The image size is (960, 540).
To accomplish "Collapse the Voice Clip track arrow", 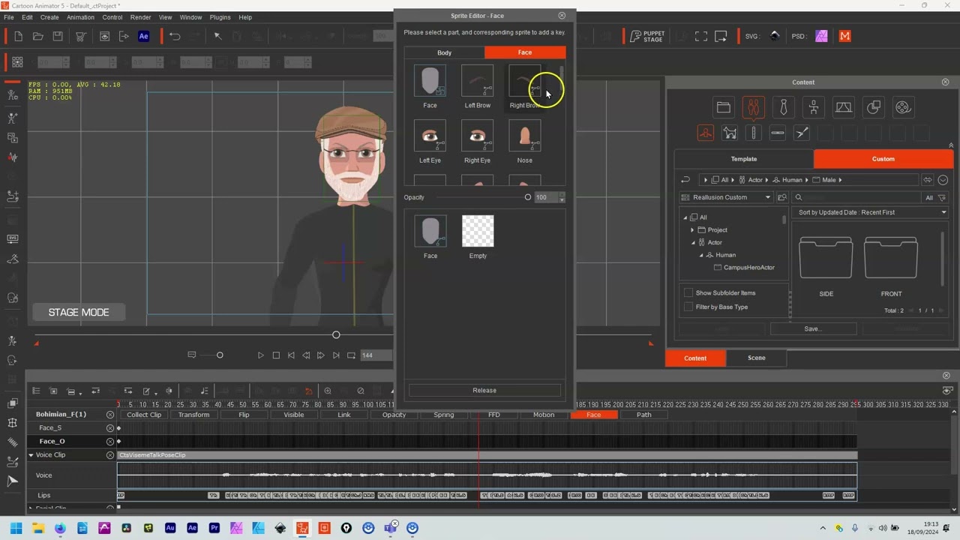I will (31, 455).
